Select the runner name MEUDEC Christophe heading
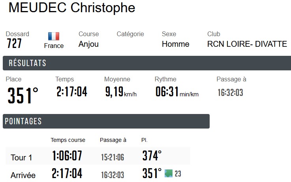This screenshot has height=182, width=291. [72, 8]
